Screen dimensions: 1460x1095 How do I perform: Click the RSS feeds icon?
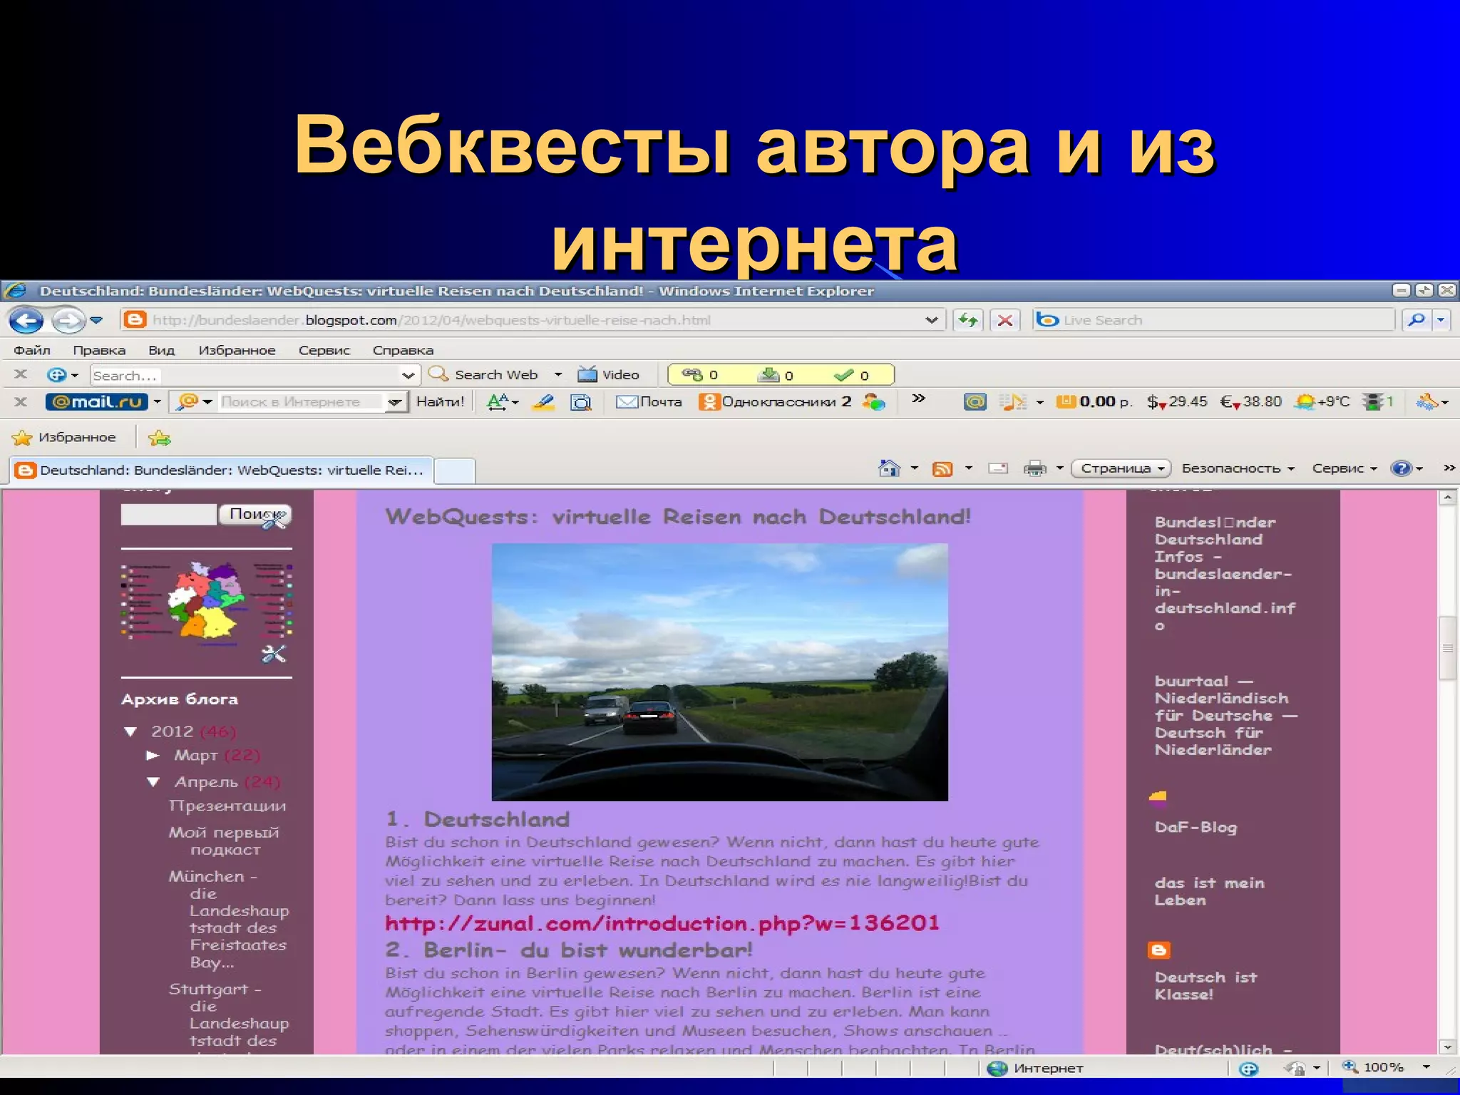point(942,468)
